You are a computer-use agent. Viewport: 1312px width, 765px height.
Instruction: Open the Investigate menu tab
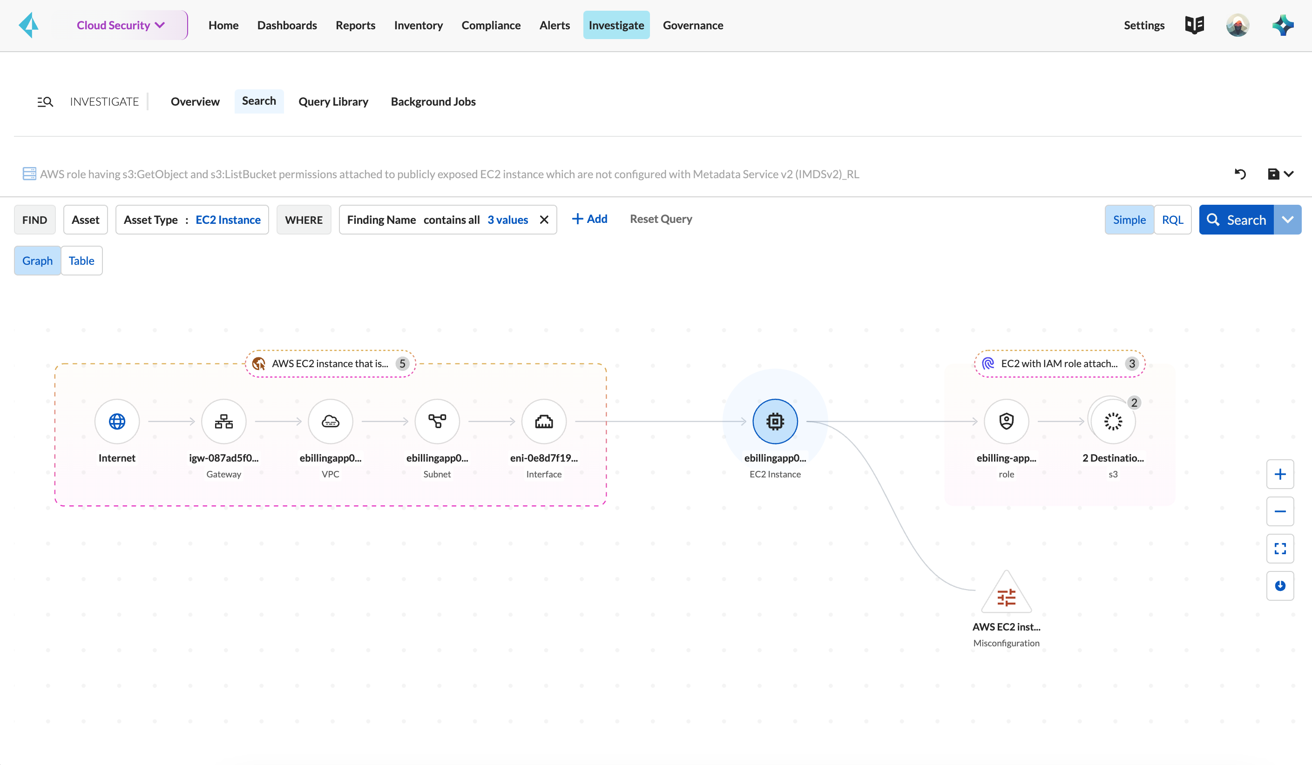pyautogui.click(x=616, y=25)
